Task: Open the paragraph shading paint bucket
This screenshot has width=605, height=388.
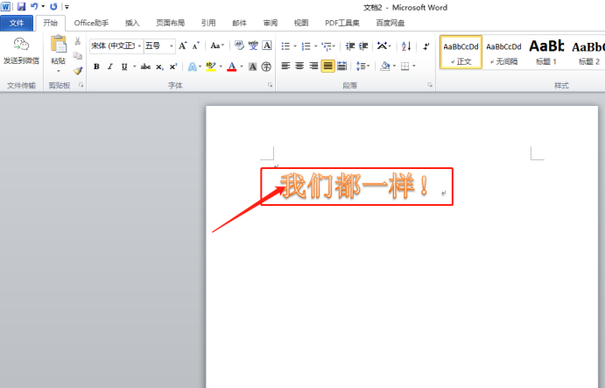Action: [x=384, y=66]
